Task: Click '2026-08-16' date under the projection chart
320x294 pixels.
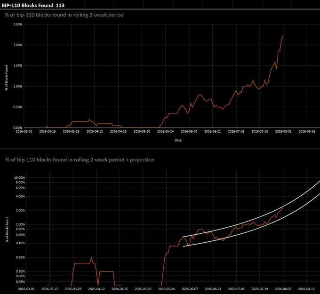Action: (x=306, y=289)
